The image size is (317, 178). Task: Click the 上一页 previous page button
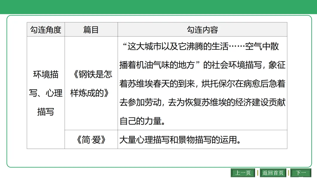coord(243,173)
